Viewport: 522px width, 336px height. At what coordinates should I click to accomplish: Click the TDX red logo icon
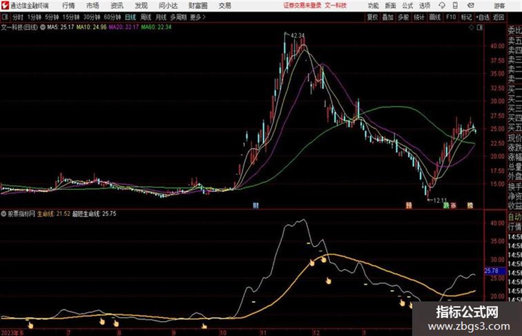point(5,6)
